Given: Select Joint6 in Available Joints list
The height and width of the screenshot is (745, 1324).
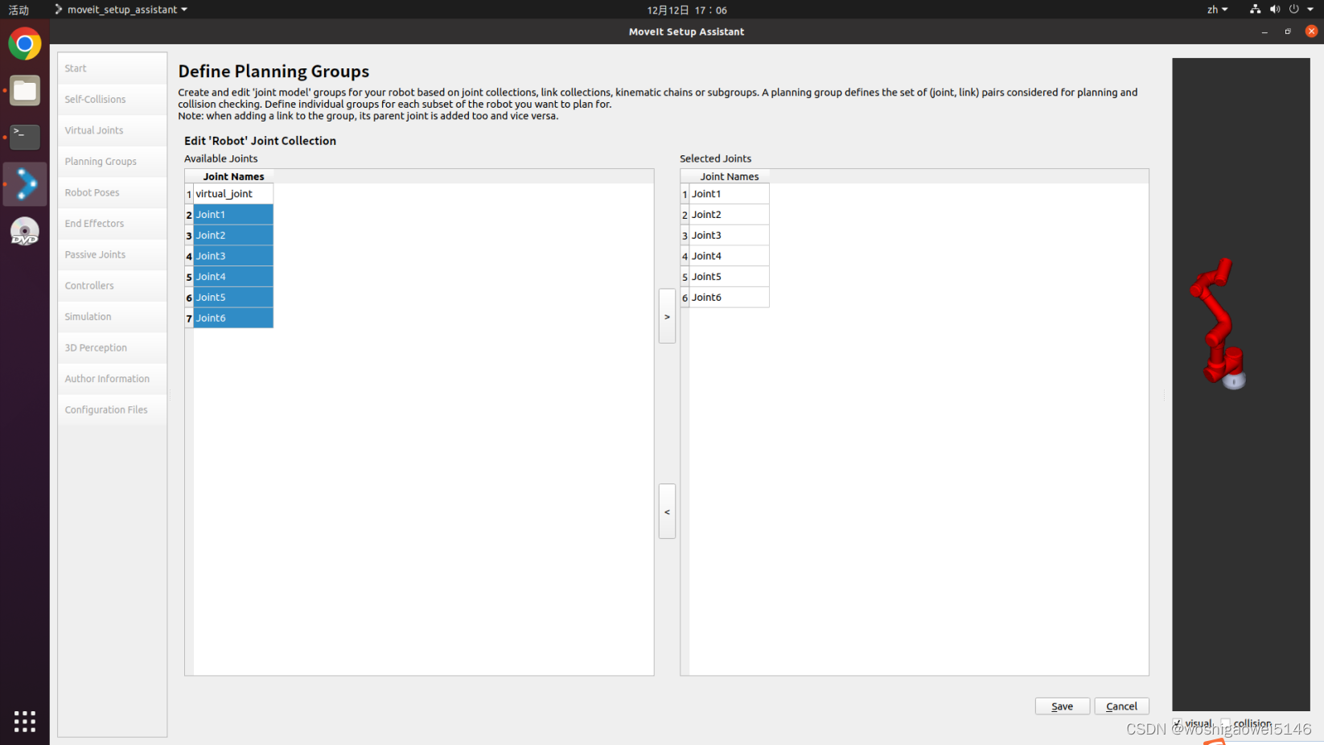Looking at the screenshot, I should (233, 318).
